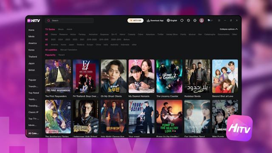Filter by year 2024

tap(60, 40)
